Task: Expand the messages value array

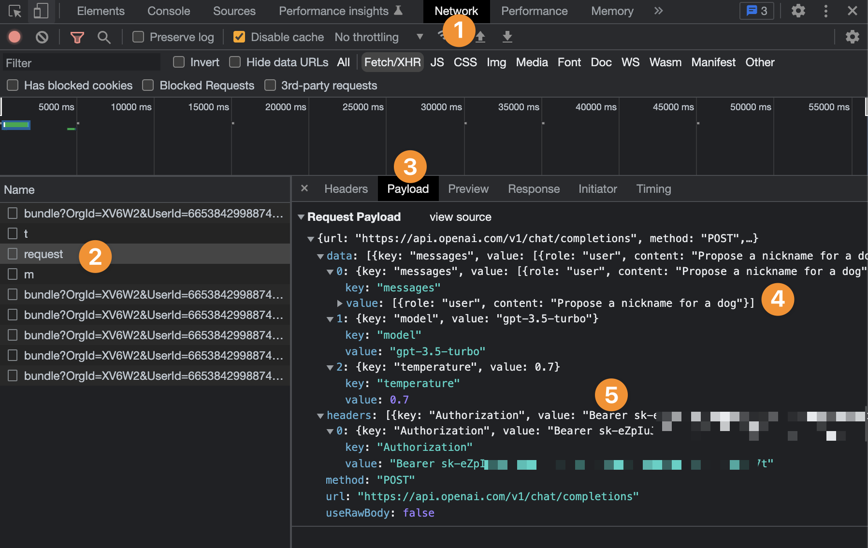Action: [x=339, y=303]
